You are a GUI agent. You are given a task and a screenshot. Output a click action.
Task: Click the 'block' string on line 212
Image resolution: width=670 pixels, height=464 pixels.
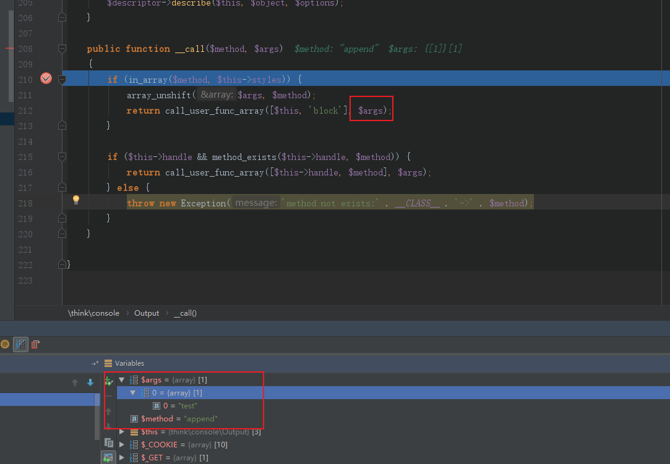click(325, 111)
